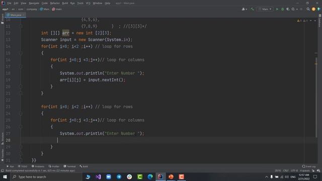322x181 pixels.
Task: Click the Main class breadcrumb
Action: pyautogui.click(x=45, y=9)
